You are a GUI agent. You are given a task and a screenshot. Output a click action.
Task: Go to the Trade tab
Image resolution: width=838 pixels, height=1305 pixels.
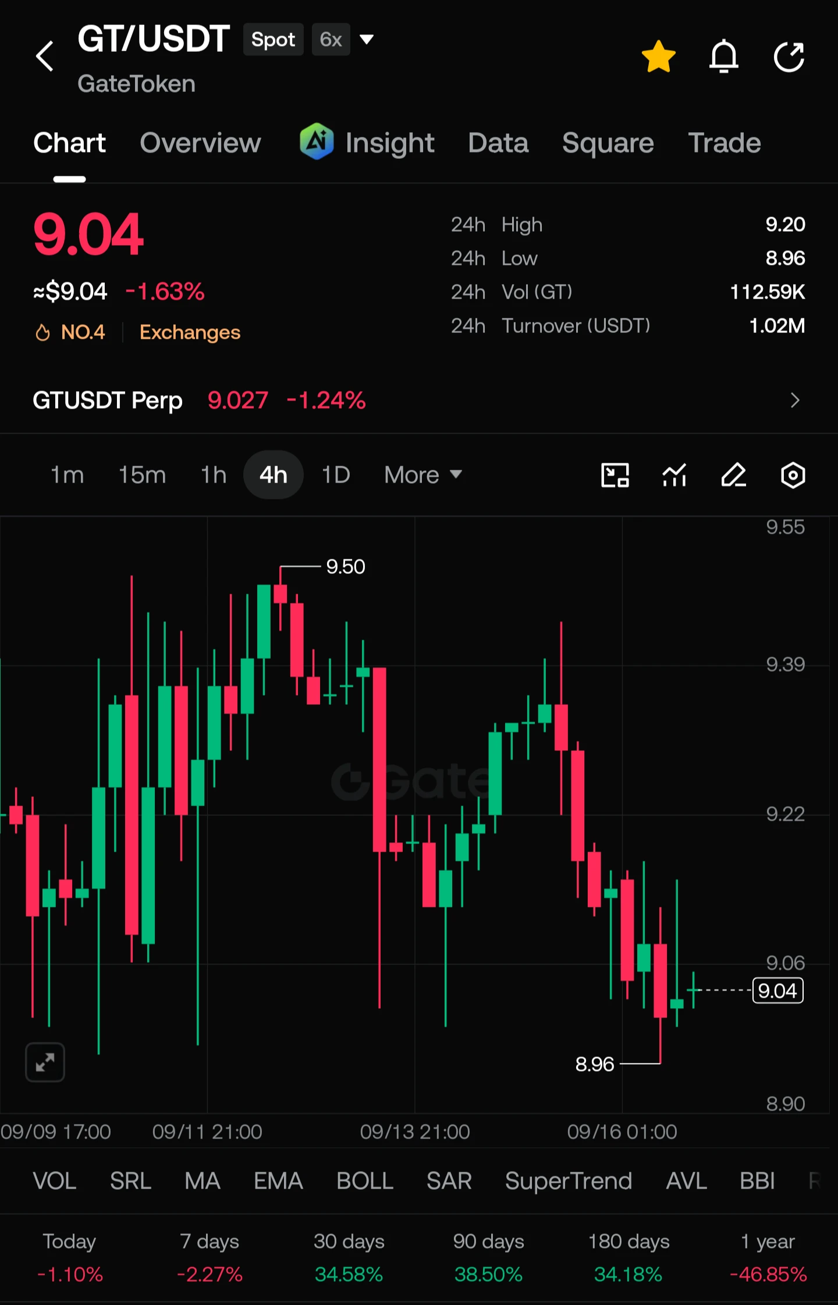pos(725,143)
